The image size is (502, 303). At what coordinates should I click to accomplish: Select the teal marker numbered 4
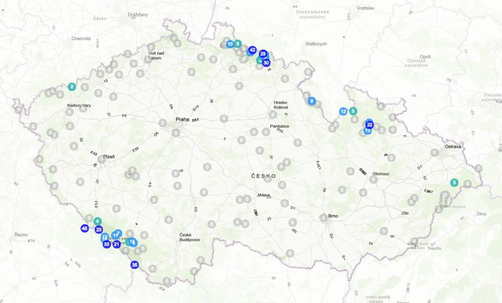pos(98,221)
